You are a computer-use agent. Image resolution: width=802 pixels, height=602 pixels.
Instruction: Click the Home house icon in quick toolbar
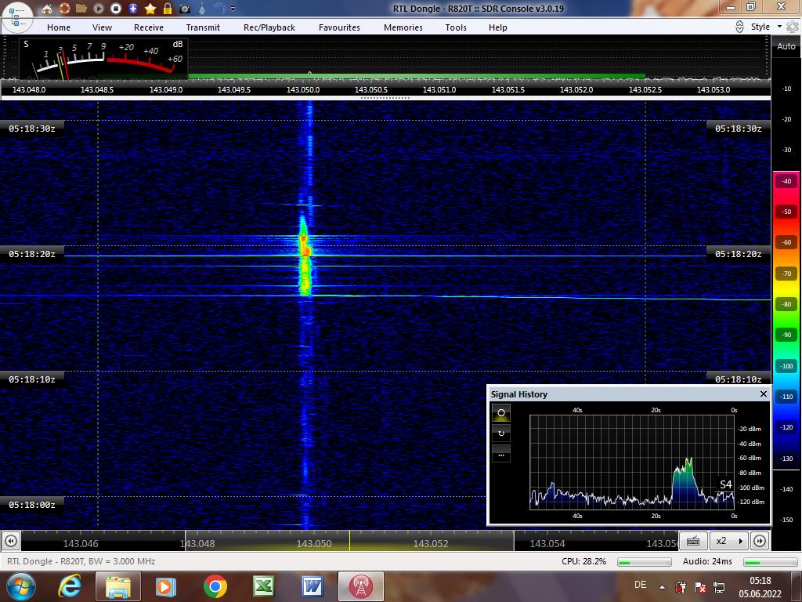pos(47,8)
